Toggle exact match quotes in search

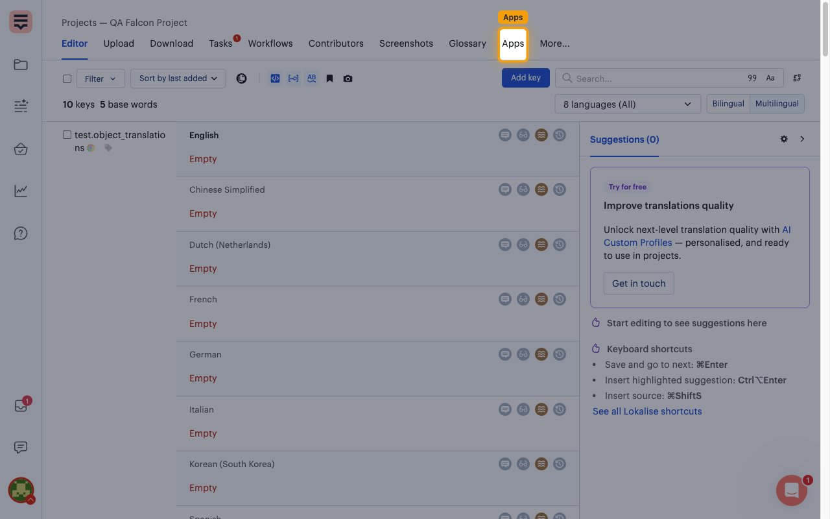tap(752, 78)
